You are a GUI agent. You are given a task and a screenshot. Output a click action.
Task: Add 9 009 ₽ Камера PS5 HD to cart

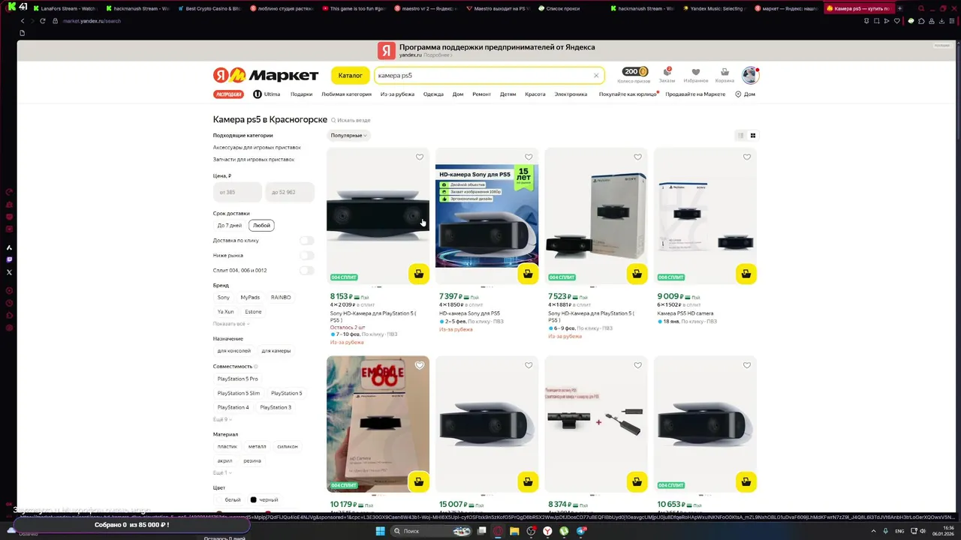(x=746, y=274)
